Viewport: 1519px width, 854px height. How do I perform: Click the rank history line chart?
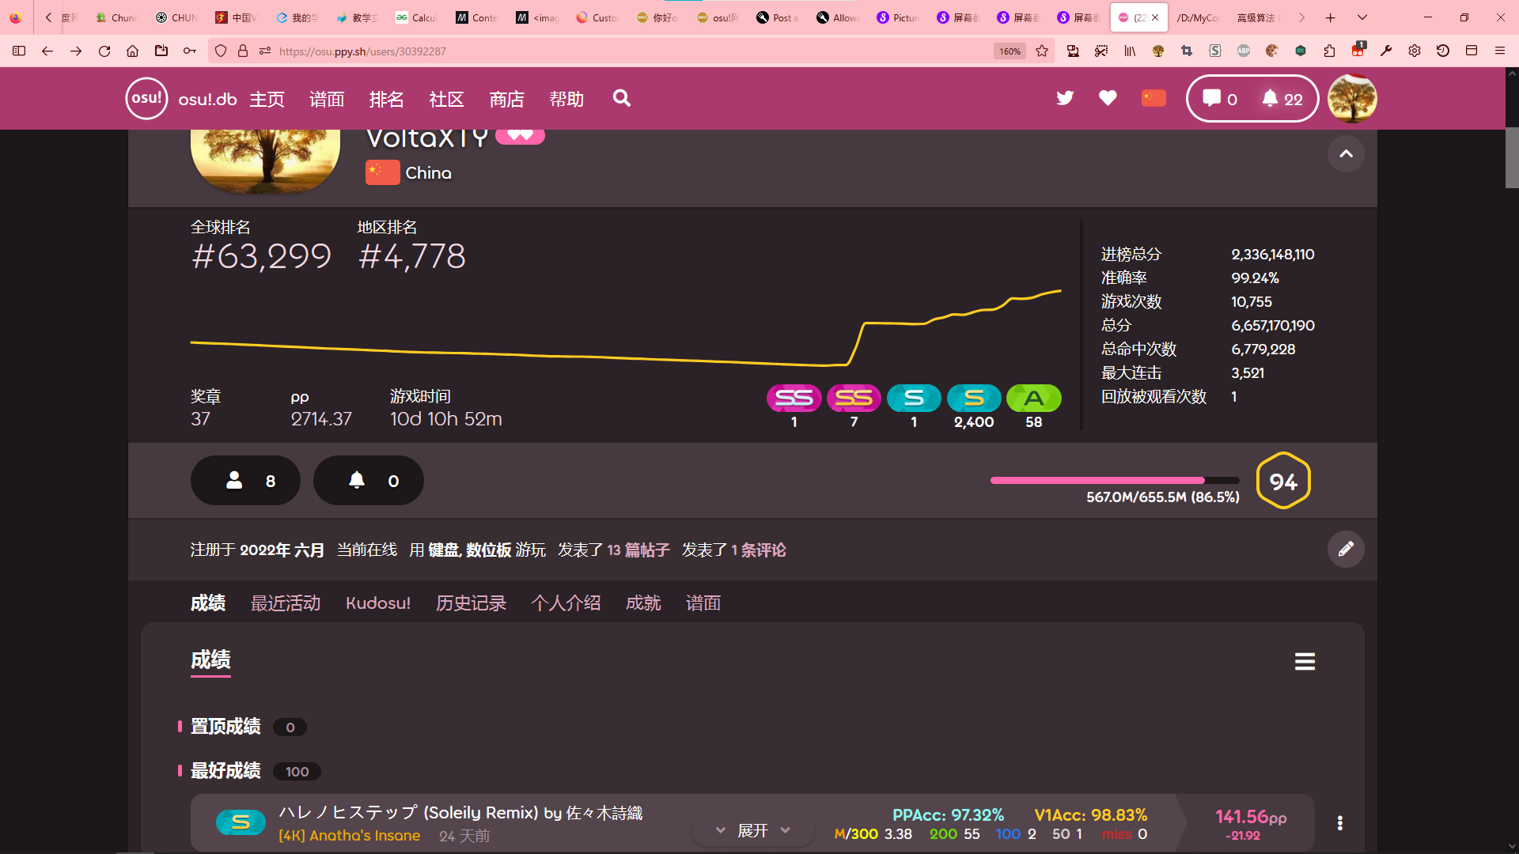(x=626, y=328)
